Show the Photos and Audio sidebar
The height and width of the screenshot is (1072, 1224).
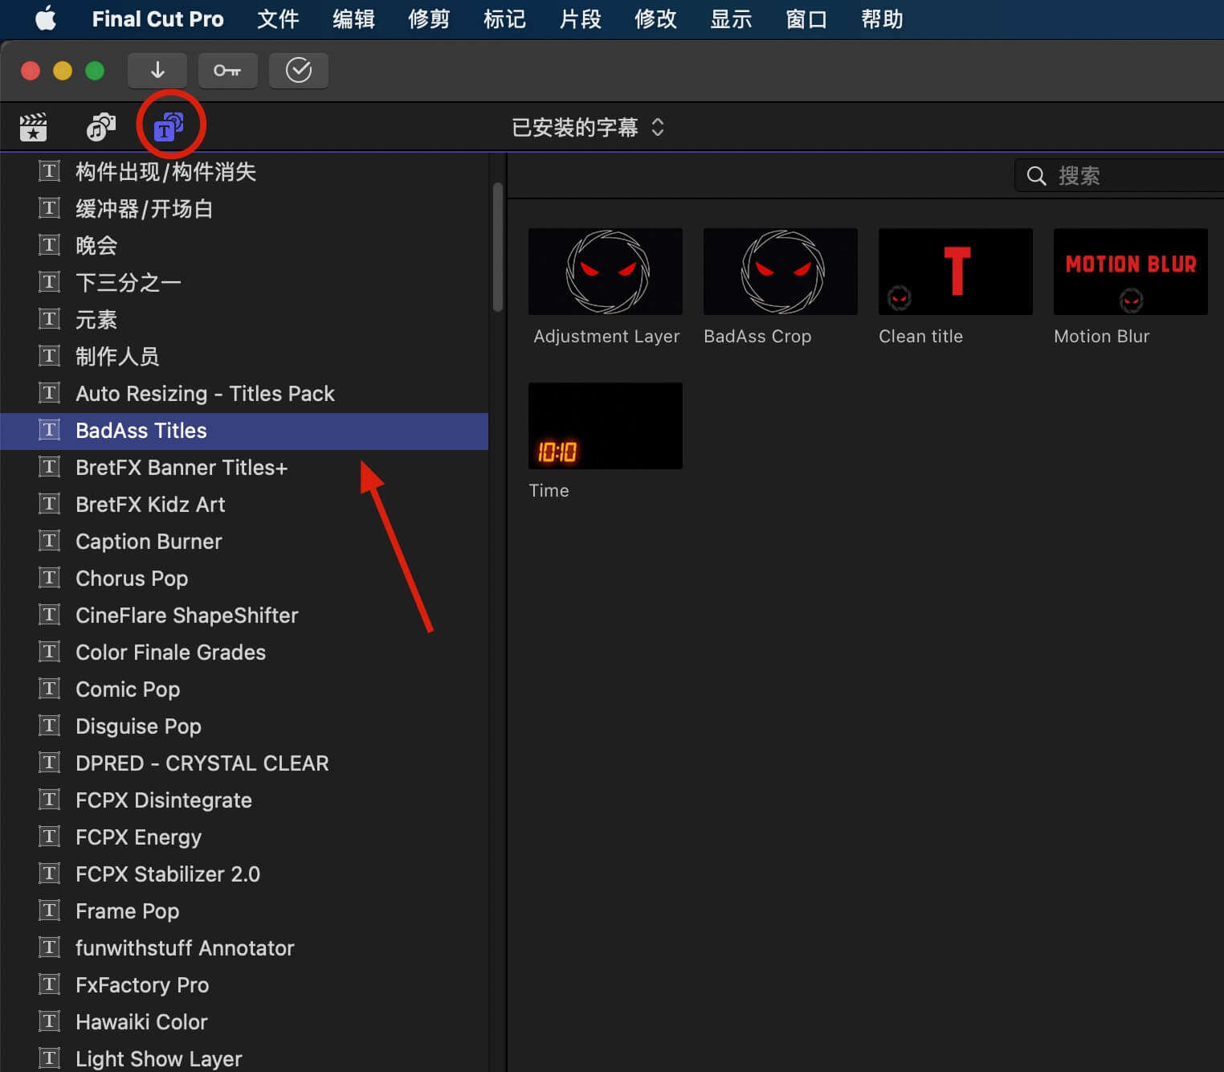(x=100, y=126)
